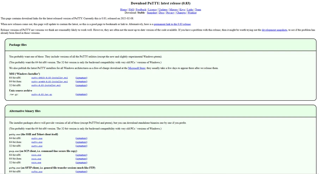The image size is (319, 174).
Task: View the Changes page
Action: coord(181,13)
